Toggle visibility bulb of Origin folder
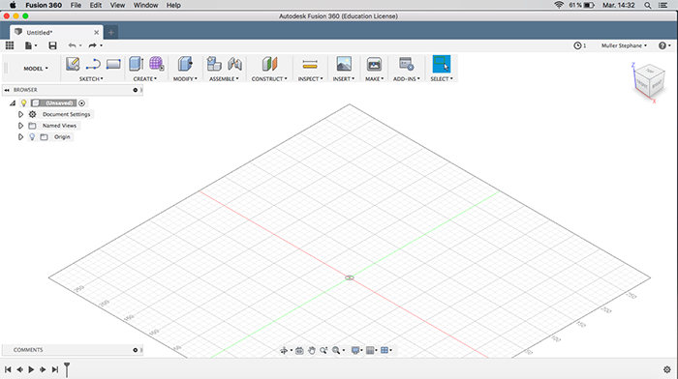 pyautogui.click(x=32, y=137)
